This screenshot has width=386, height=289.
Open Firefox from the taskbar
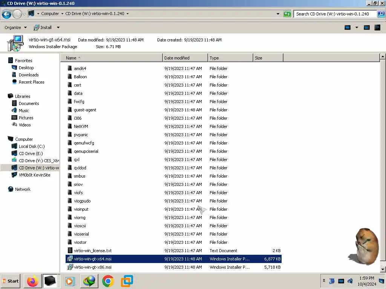(32, 281)
